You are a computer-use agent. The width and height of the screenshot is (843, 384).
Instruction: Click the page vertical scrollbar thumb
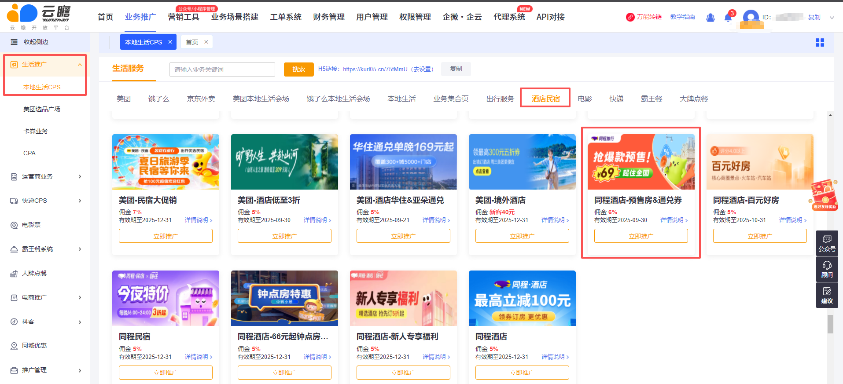830,324
